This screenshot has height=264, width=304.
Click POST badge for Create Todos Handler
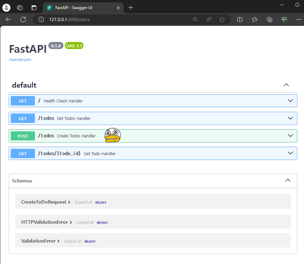(x=23, y=136)
